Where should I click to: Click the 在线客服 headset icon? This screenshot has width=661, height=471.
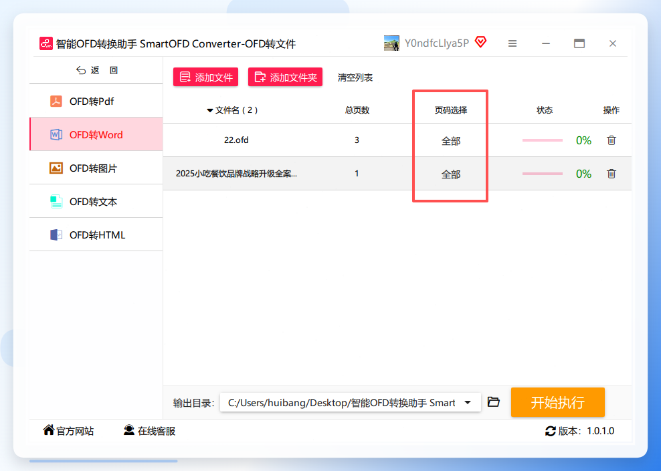129,430
